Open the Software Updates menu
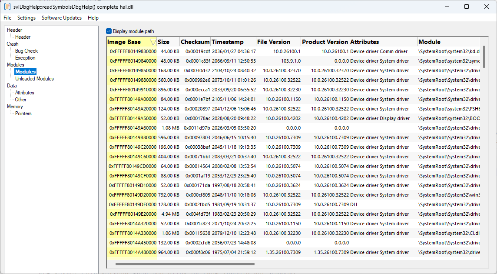Image resolution: width=497 pixels, height=274 pixels. click(62, 18)
